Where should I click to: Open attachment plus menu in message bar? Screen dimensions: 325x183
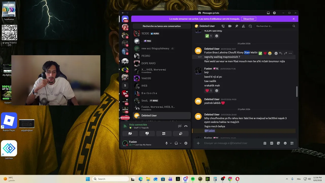tap(198, 143)
